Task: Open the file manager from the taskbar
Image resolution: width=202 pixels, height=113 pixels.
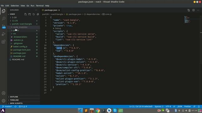Action: (121, 110)
